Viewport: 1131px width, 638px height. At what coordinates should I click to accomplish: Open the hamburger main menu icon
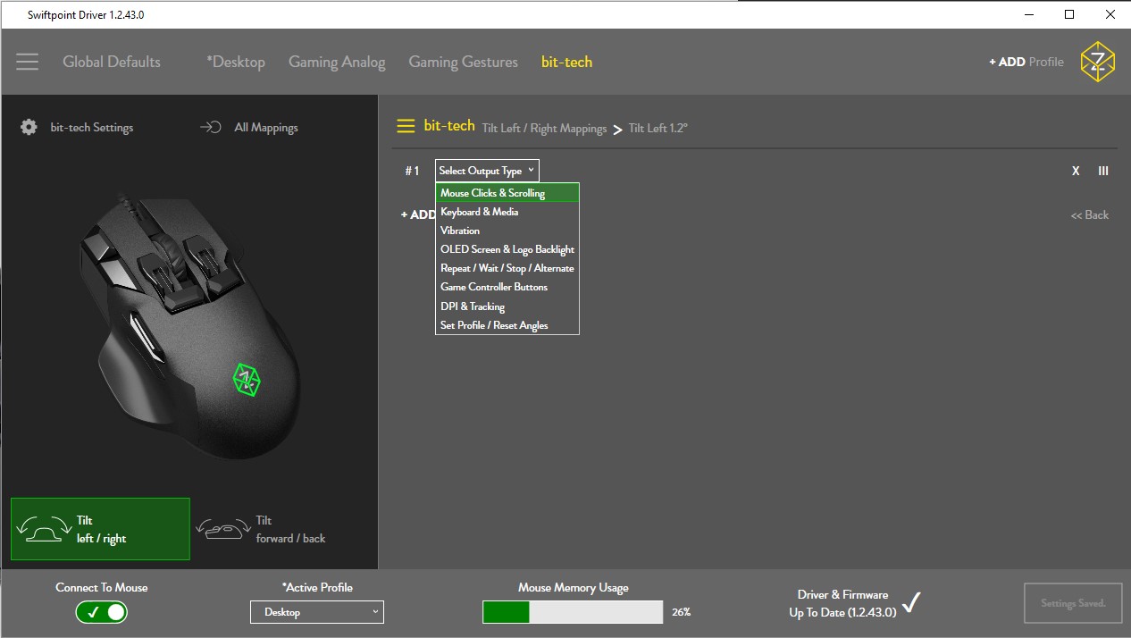(27, 62)
